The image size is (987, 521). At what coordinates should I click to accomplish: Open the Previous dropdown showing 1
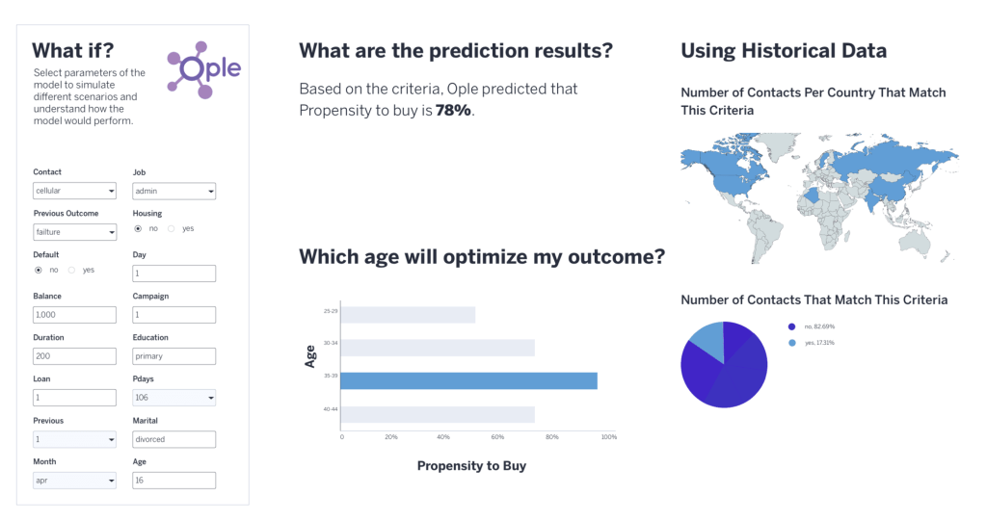74,439
